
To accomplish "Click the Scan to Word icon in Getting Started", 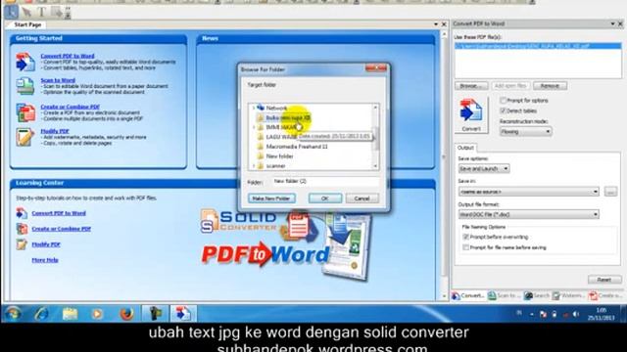I will click(x=25, y=86).
